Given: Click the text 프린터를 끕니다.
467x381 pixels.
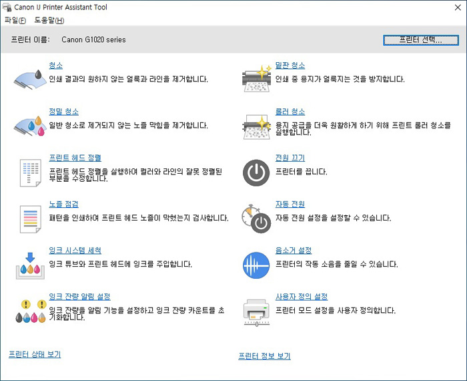Looking at the screenshot, I should coord(301,172).
